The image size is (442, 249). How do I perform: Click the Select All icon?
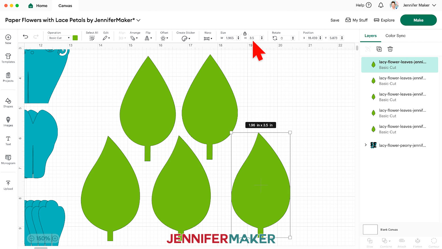click(92, 38)
